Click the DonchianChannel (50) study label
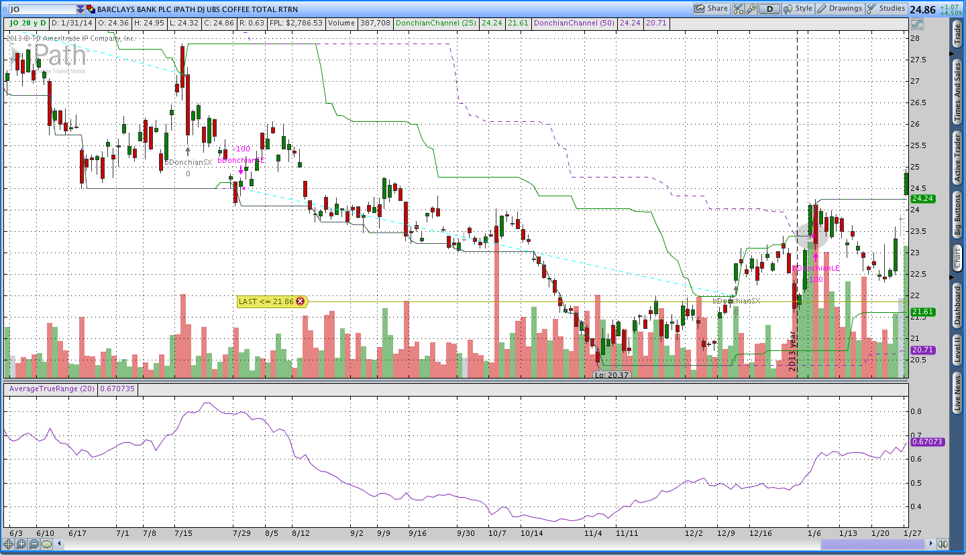The width and height of the screenshot is (966, 556). point(575,23)
